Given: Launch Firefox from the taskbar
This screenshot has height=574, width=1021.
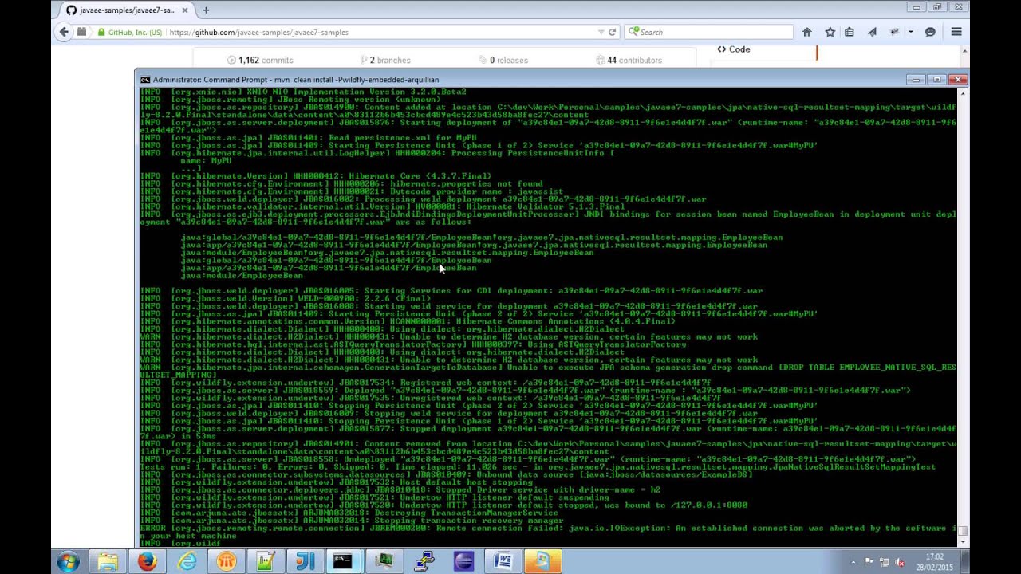Looking at the screenshot, I should click(x=147, y=561).
